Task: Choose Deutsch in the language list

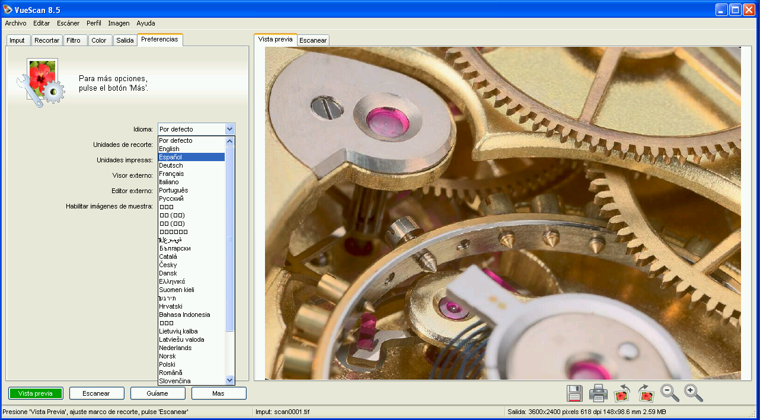Action: pyautogui.click(x=191, y=165)
